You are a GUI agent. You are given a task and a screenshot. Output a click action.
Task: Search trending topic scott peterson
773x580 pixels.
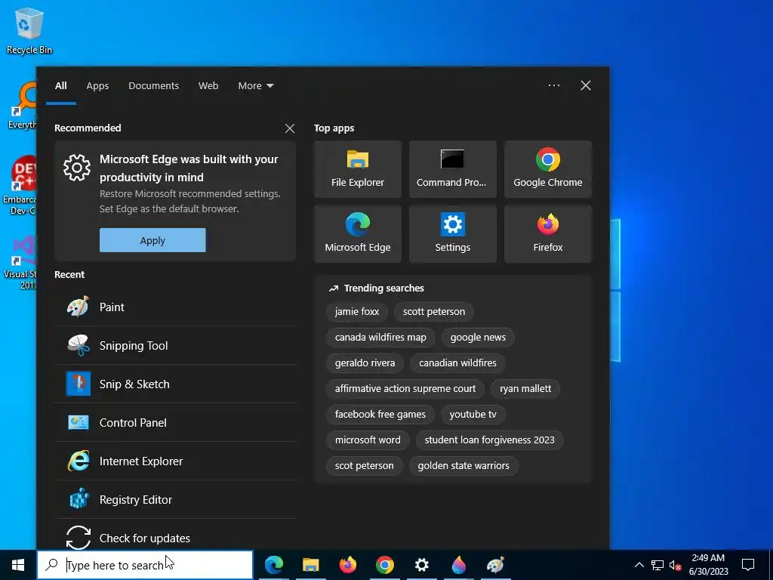[434, 312]
